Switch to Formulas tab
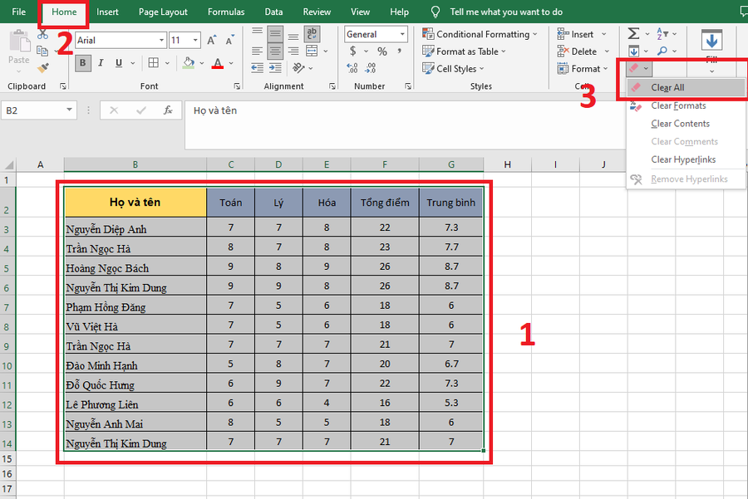Viewport: 748px width, 499px height. pyautogui.click(x=226, y=12)
